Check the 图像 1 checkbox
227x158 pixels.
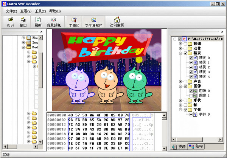pos(191,95)
